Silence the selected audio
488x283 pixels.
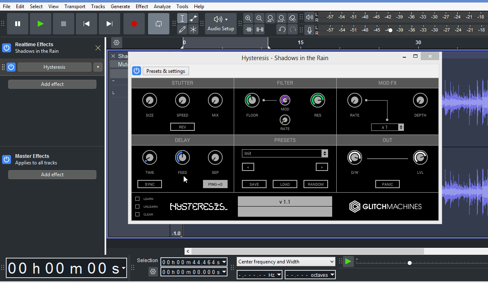tap(259, 29)
